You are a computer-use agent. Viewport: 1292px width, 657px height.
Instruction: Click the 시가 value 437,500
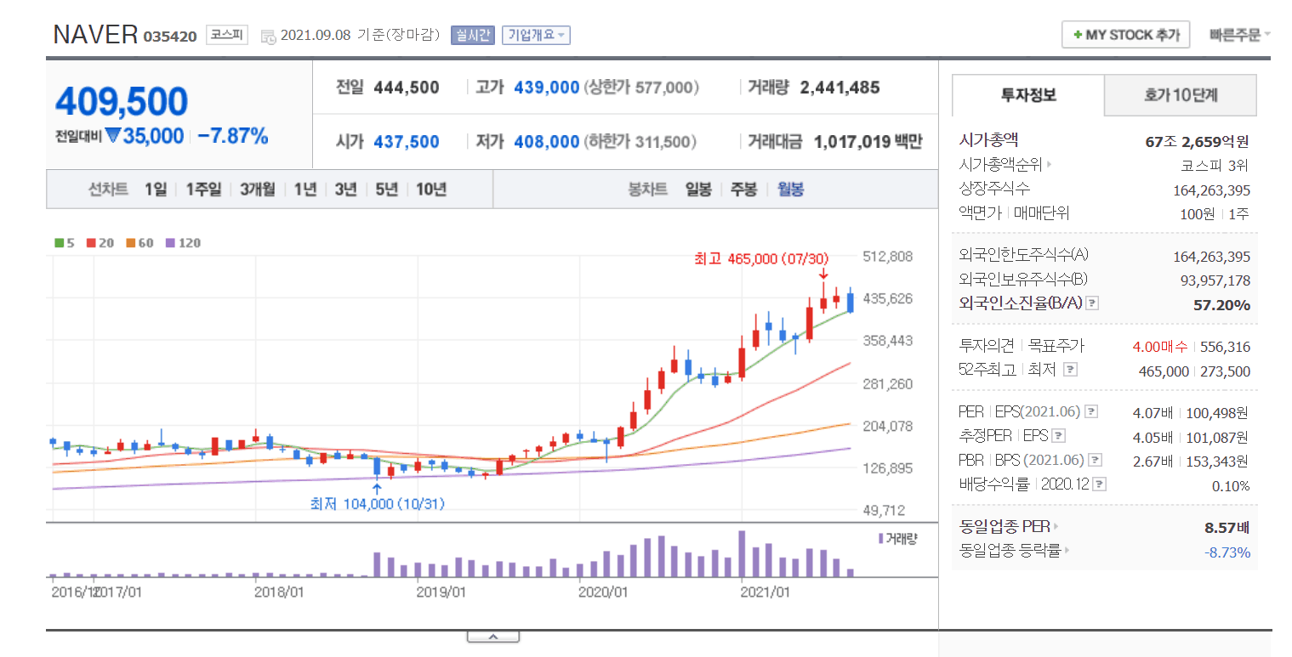[407, 141]
